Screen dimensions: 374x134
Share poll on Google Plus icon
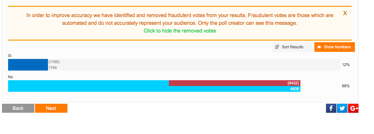click(x=353, y=108)
